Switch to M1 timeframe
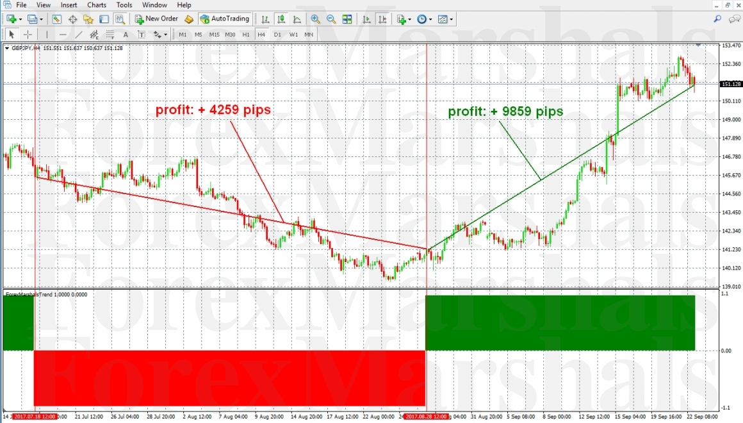 coord(183,34)
